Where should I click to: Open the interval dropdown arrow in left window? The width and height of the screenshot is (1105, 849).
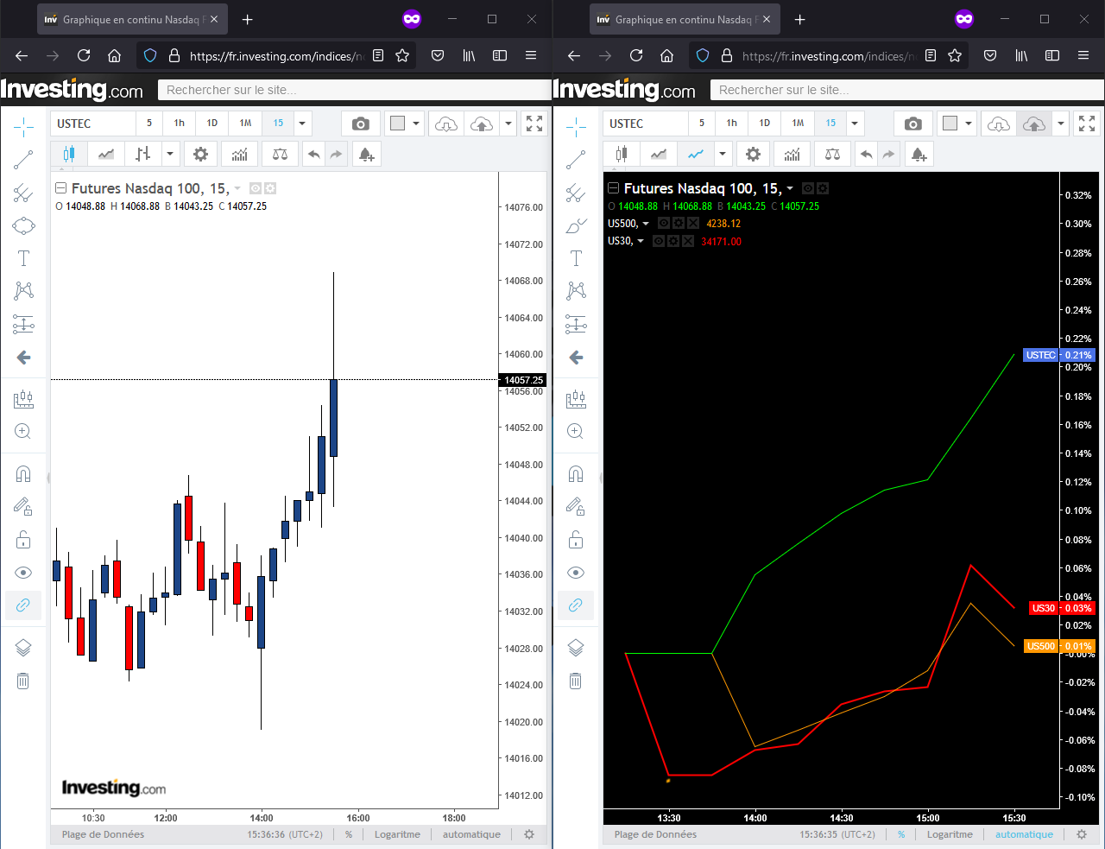(x=302, y=124)
